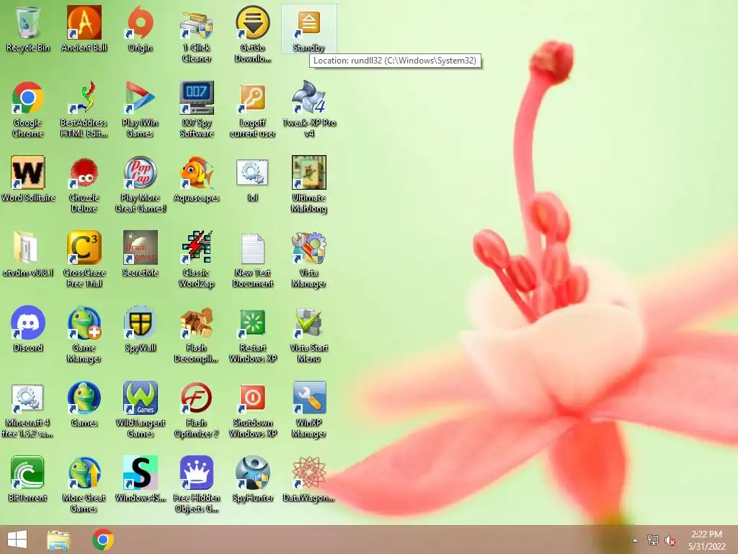The image size is (738, 554).
Task: Open the Windows Start button
Action: point(17,540)
